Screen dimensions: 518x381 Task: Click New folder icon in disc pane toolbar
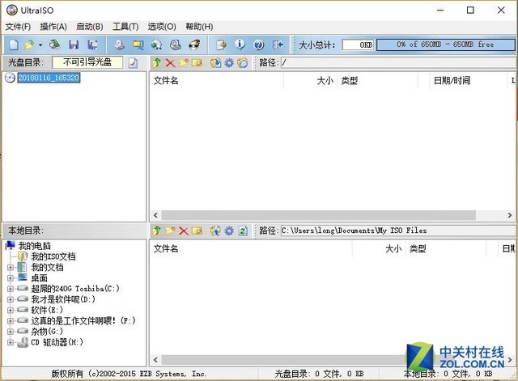[x=184, y=62]
